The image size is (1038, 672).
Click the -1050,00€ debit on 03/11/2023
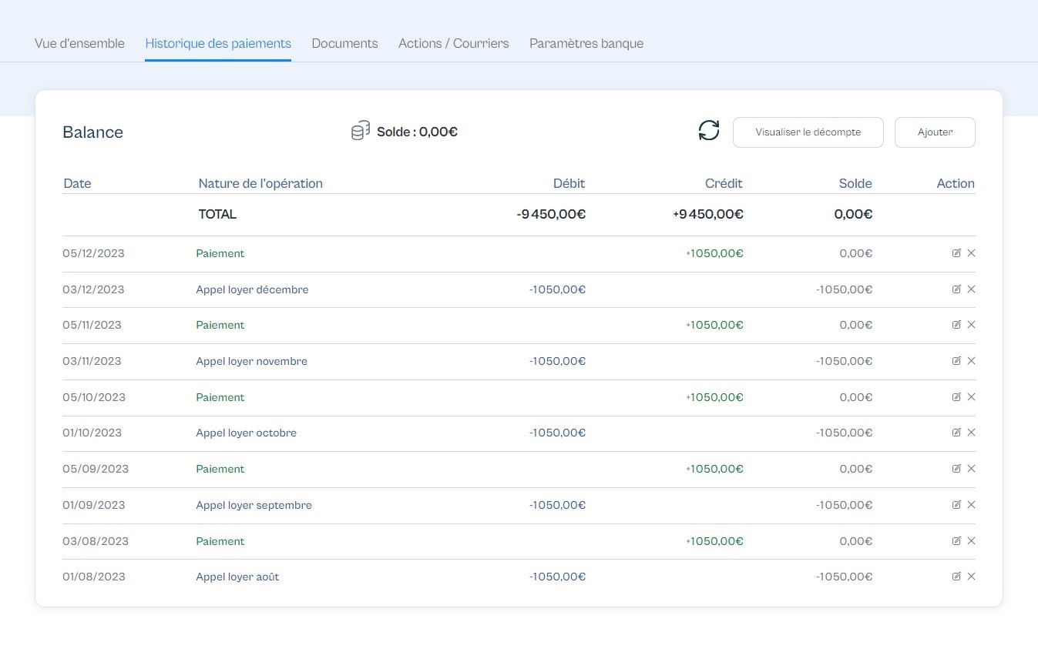(557, 361)
